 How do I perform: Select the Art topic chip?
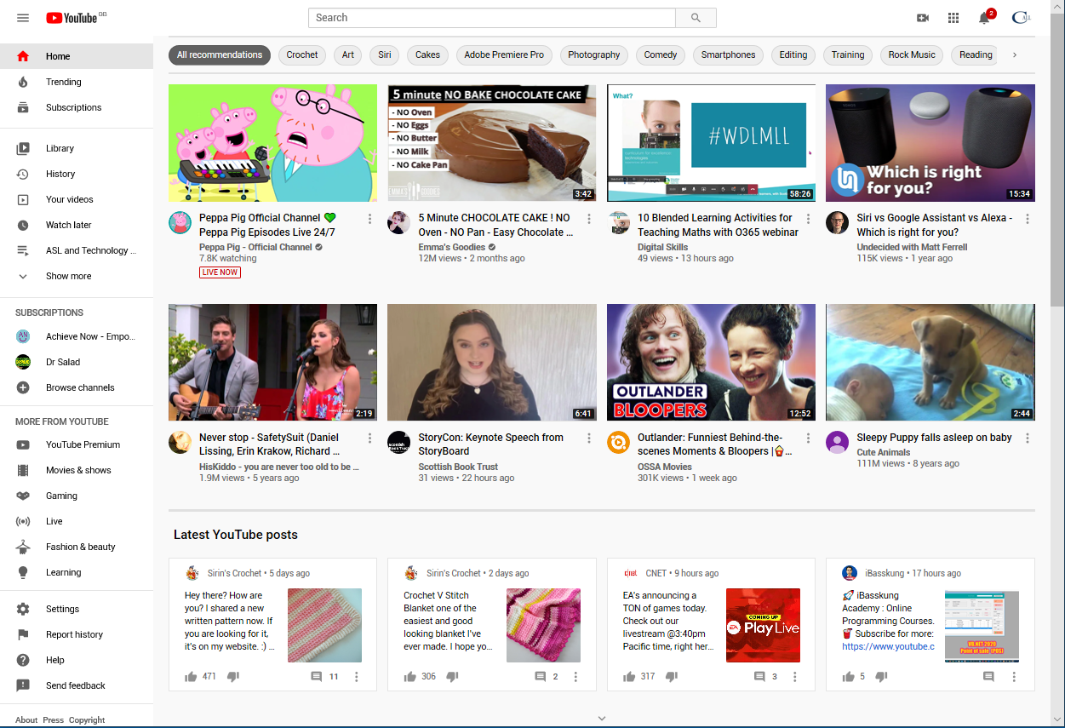pyautogui.click(x=348, y=54)
